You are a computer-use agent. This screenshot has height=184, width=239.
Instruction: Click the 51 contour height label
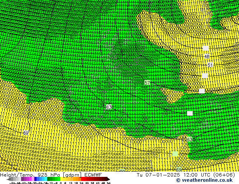tap(210, 65)
